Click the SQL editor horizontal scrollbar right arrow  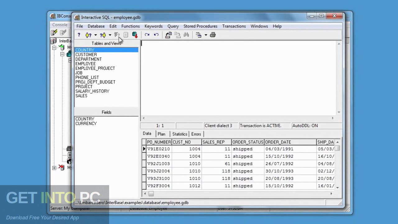click(333, 118)
